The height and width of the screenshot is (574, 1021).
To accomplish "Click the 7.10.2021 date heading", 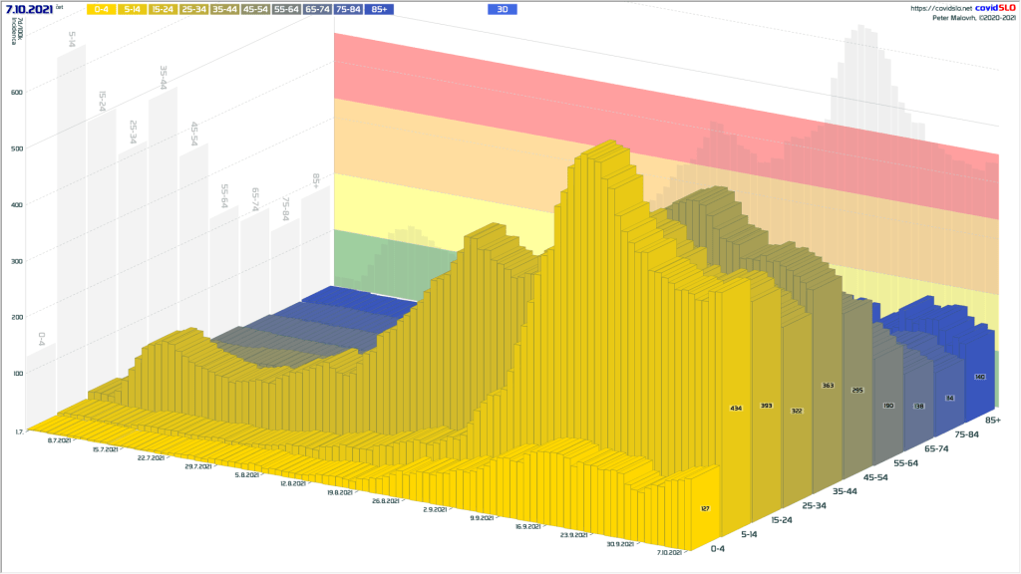I will 29,9.
